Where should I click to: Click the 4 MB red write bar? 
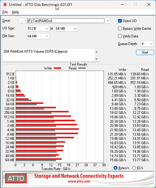[47, 129]
